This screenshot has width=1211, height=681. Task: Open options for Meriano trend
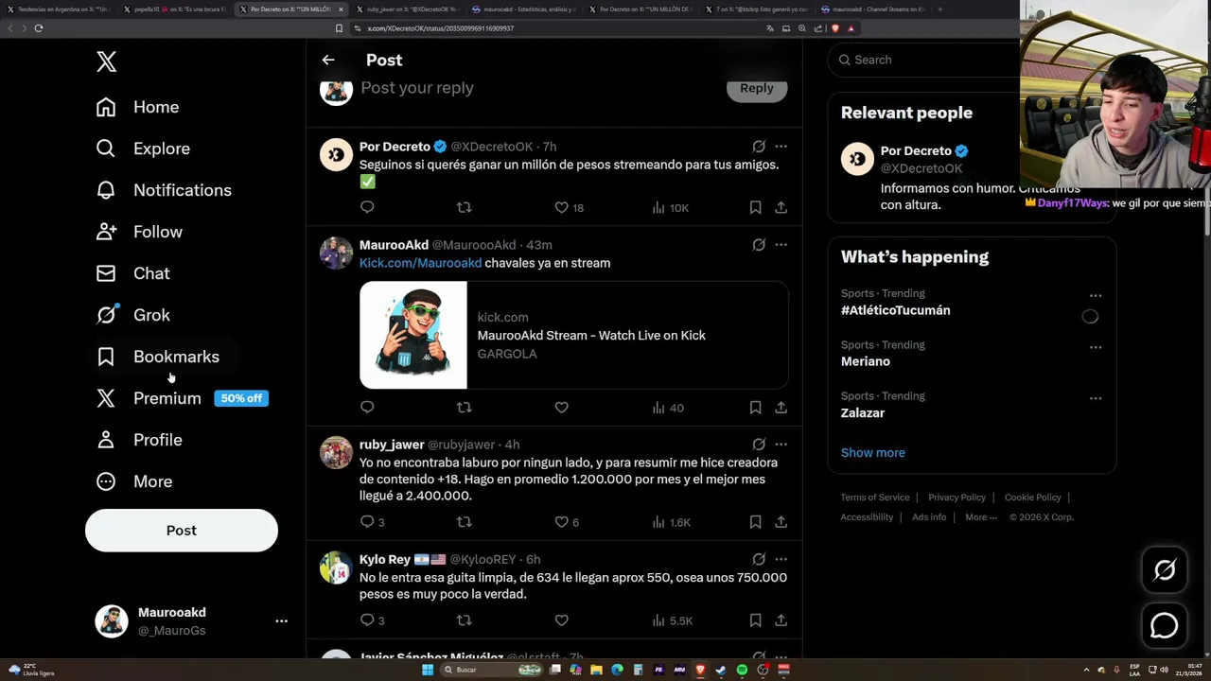click(x=1096, y=347)
